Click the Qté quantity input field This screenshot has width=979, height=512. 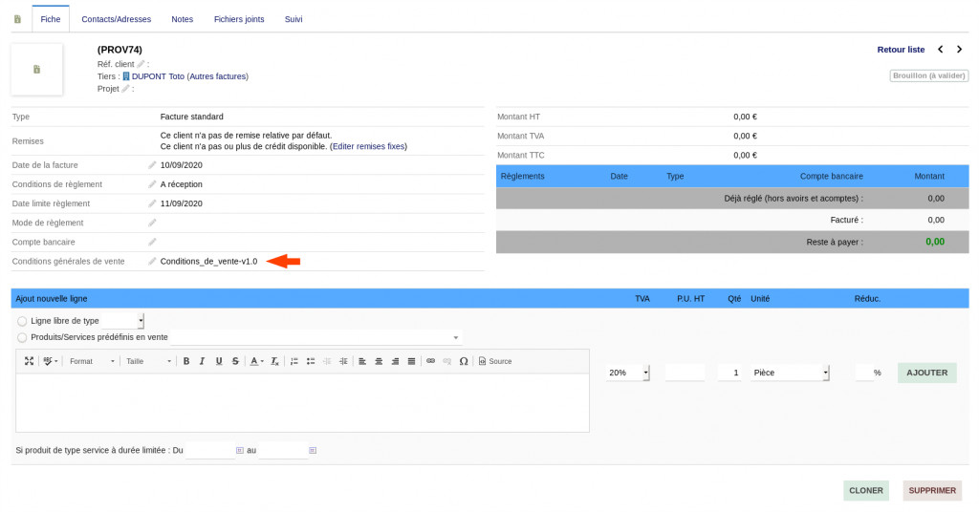pos(729,373)
